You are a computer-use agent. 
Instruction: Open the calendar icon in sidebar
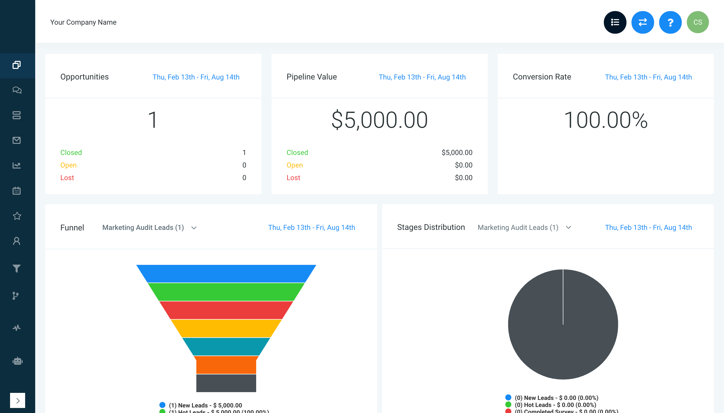pyautogui.click(x=17, y=191)
